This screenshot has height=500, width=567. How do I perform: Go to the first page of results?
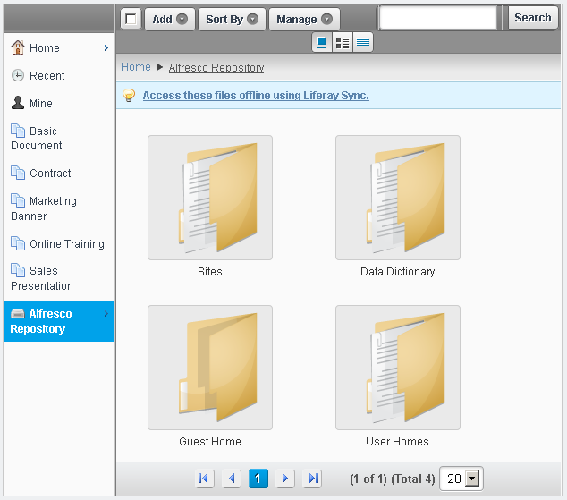coord(204,479)
